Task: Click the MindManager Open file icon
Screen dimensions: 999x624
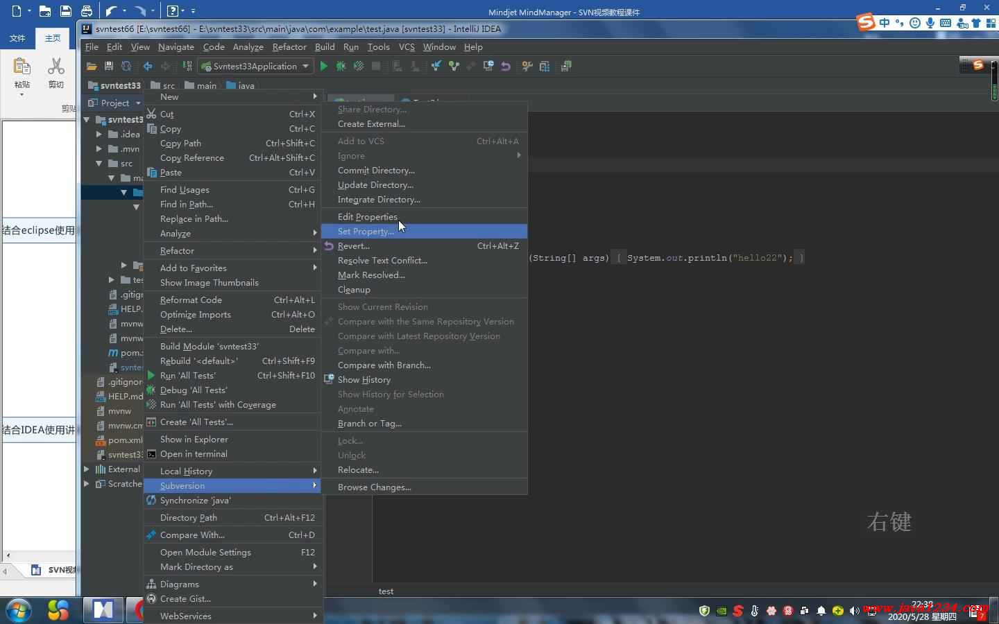Action: click(44, 10)
